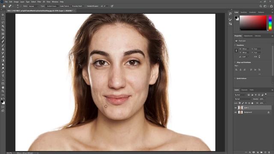Select the Hand tool

(x=3, y=87)
